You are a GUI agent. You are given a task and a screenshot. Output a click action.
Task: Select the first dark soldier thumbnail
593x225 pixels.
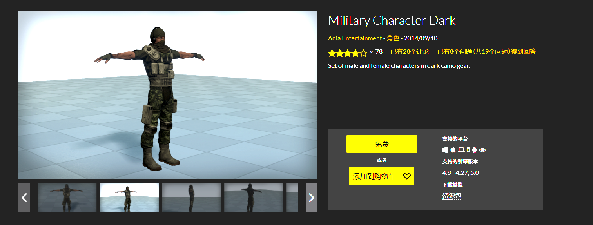tap(67, 198)
